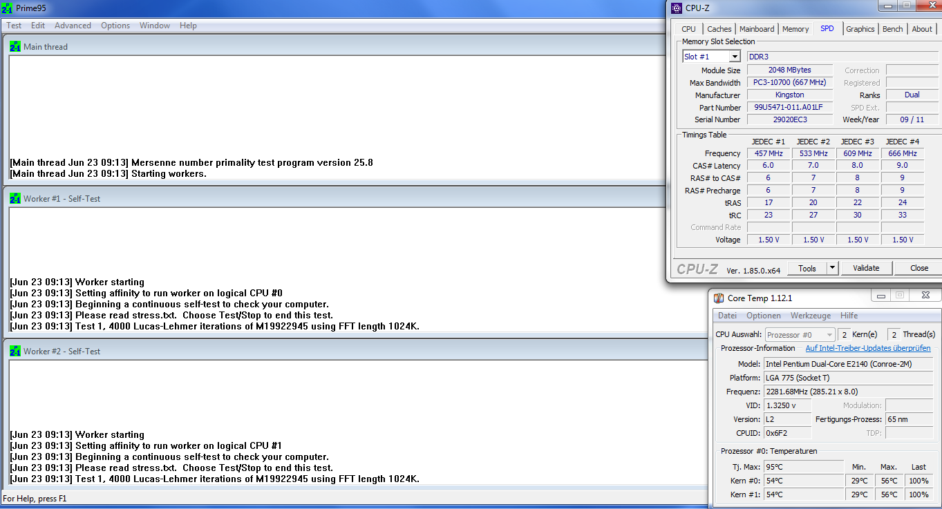
Task: Click the Core Temp Model field Intel Pentium Dual-Core
Action: (x=847, y=364)
